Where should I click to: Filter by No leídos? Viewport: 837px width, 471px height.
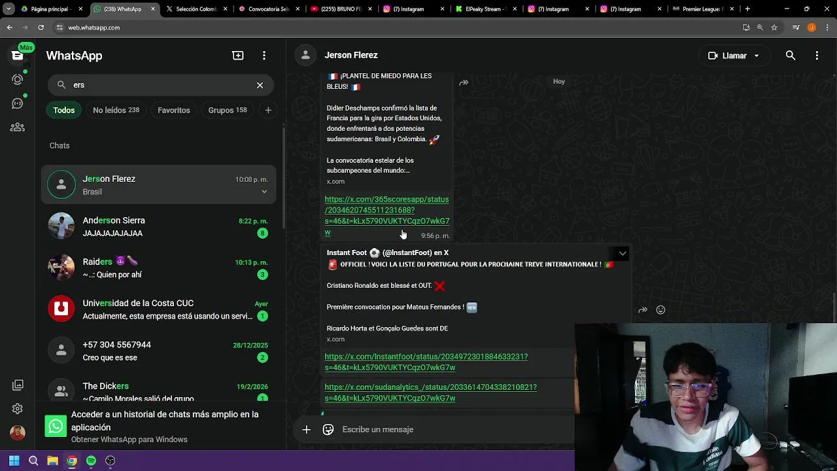tap(116, 110)
